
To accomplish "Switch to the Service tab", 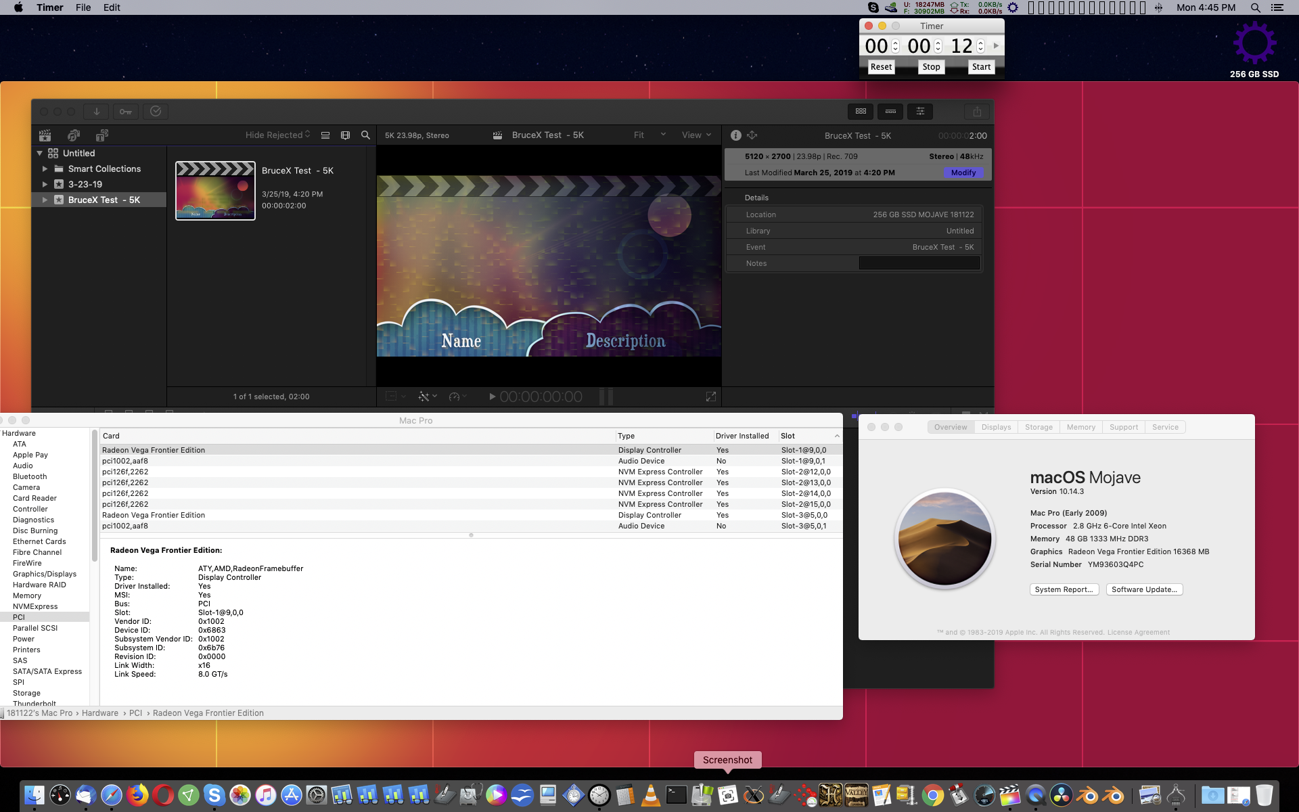I will click(1165, 427).
